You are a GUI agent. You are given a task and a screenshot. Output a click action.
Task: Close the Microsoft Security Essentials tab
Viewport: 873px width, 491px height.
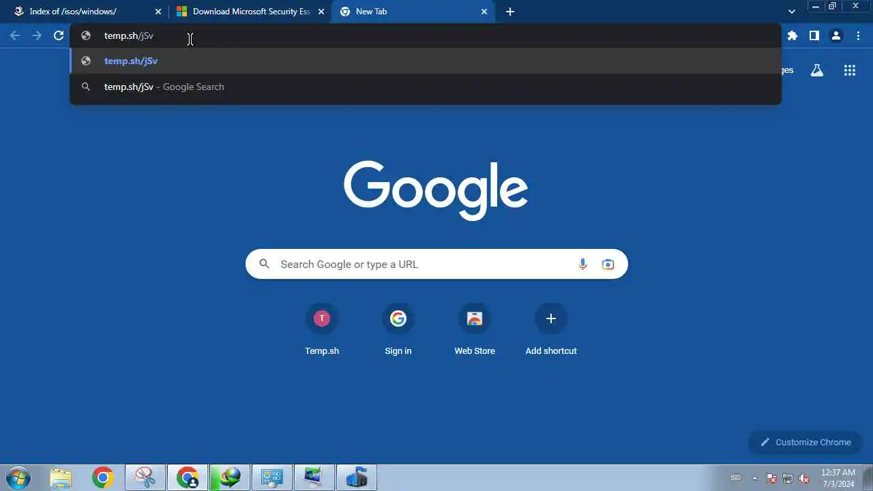point(321,12)
